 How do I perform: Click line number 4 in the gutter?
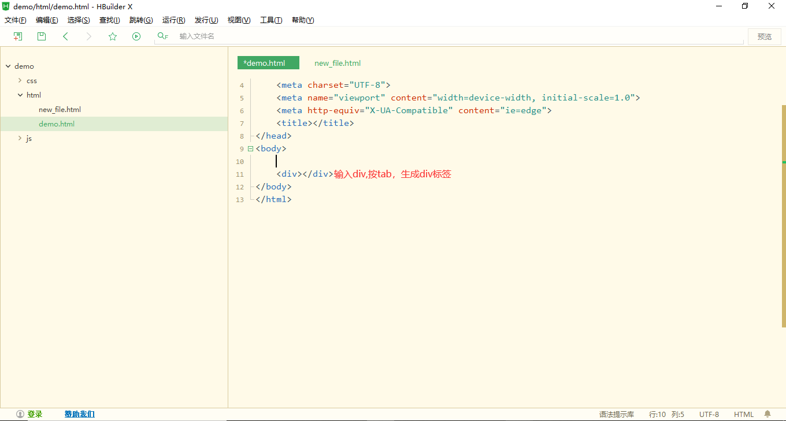click(242, 85)
